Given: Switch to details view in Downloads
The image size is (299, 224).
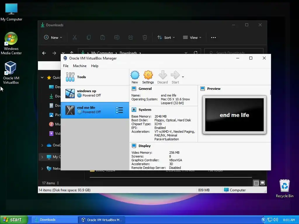Looking at the screenshot, I should (x=256, y=183).
